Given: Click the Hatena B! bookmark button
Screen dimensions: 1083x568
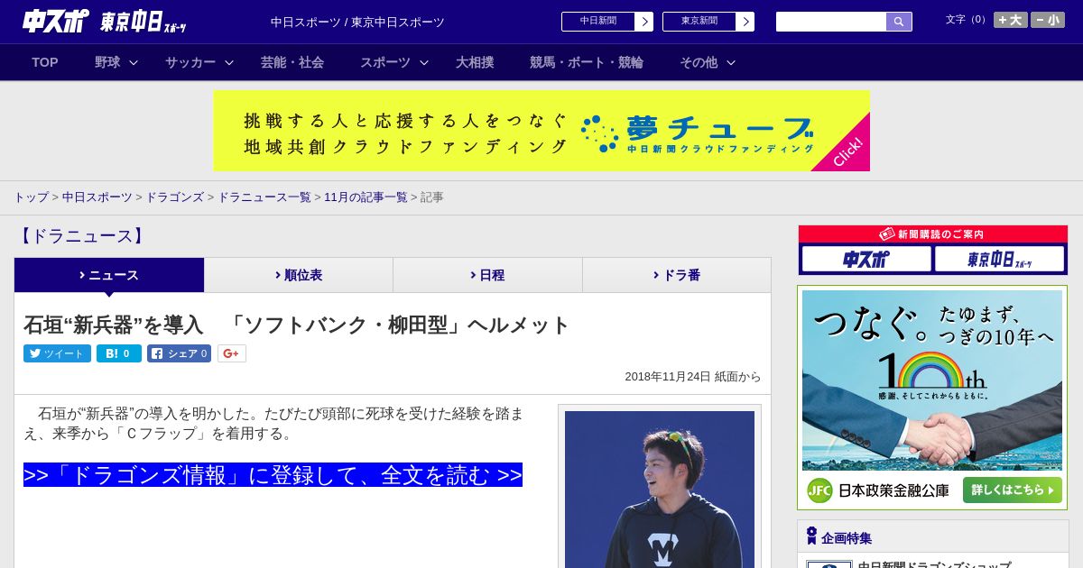Looking at the screenshot, I should pyautogui.click(x=119, y=353).
